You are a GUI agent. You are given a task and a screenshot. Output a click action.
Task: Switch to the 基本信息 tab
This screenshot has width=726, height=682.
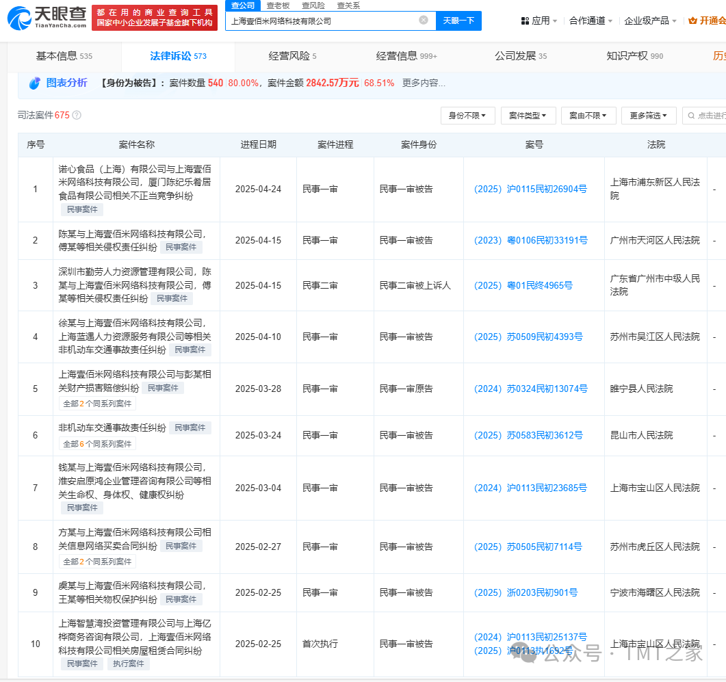tap(64, 56)
